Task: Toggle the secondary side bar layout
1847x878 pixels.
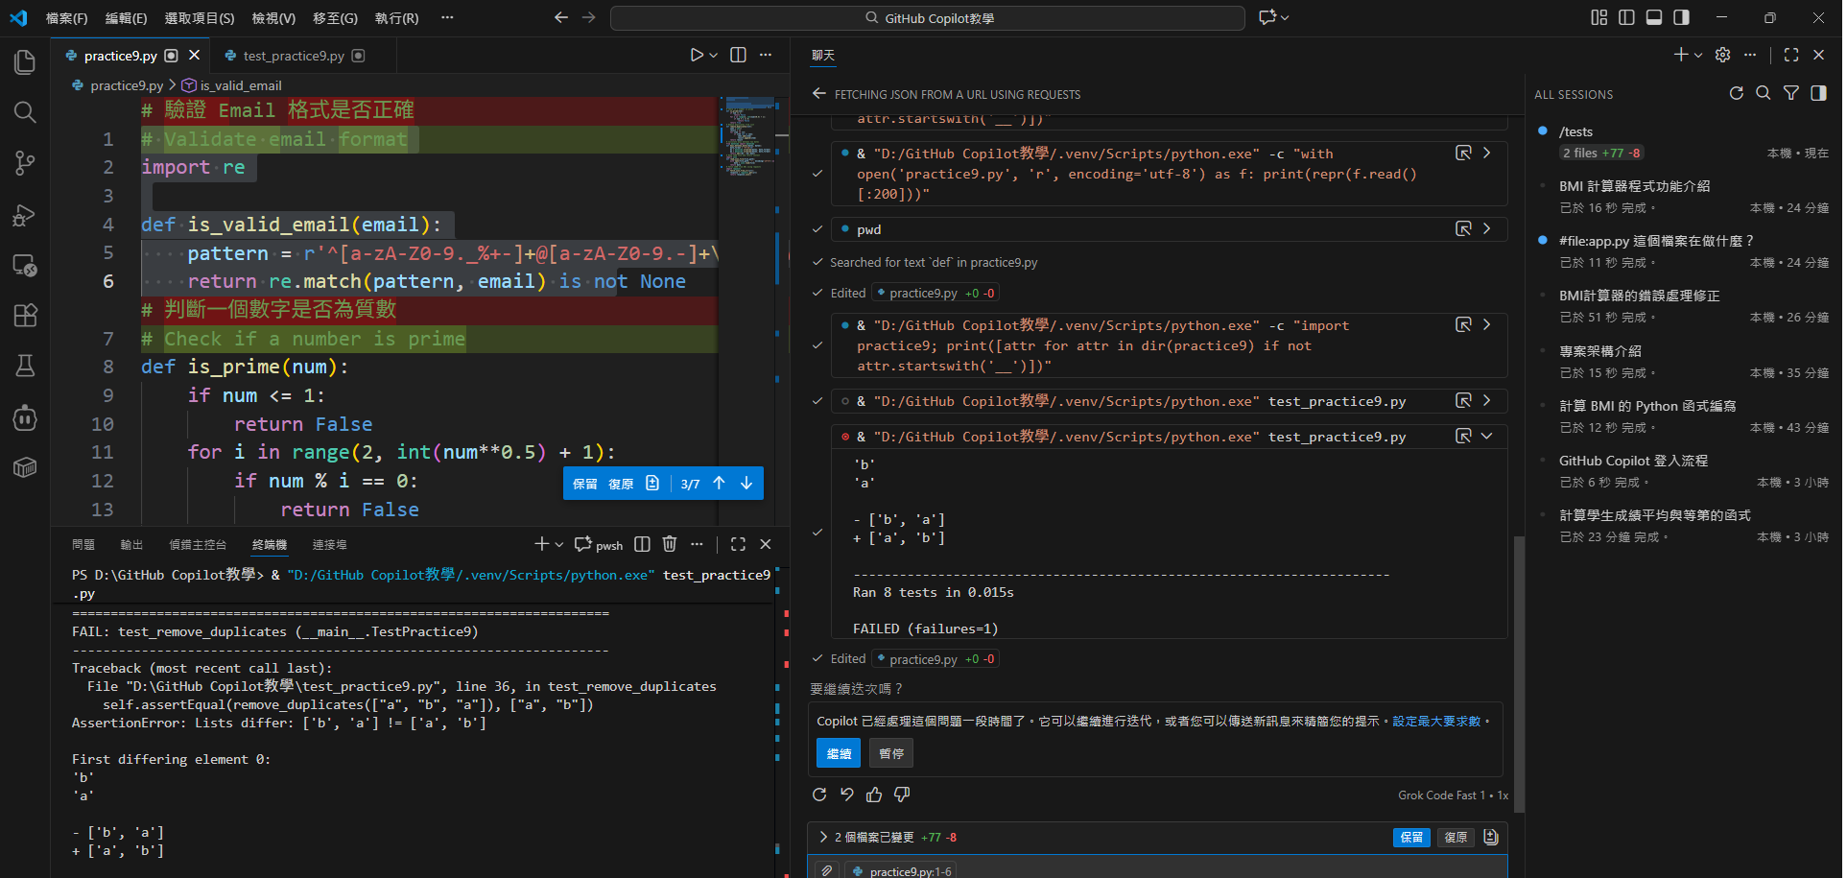Action: pyautogui.click(x=1682, y=17)
